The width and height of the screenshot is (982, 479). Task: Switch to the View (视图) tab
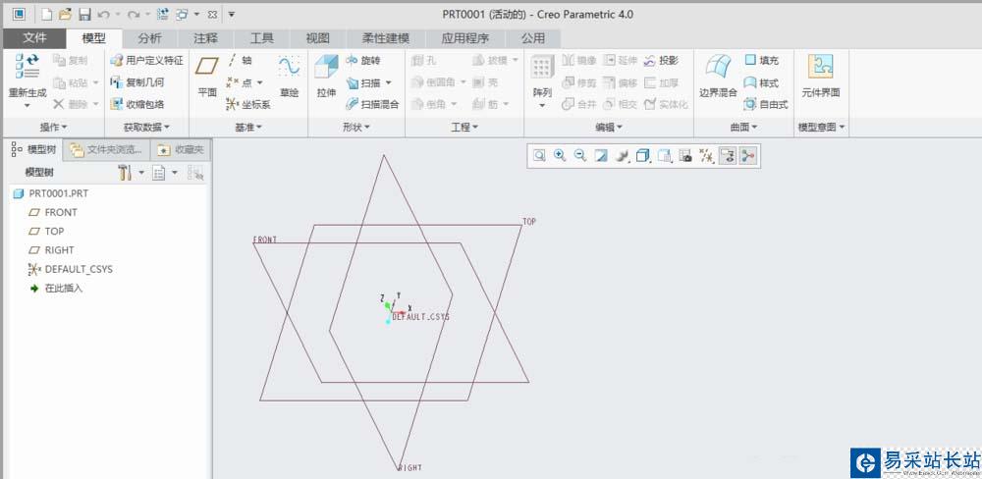point(317,38)
